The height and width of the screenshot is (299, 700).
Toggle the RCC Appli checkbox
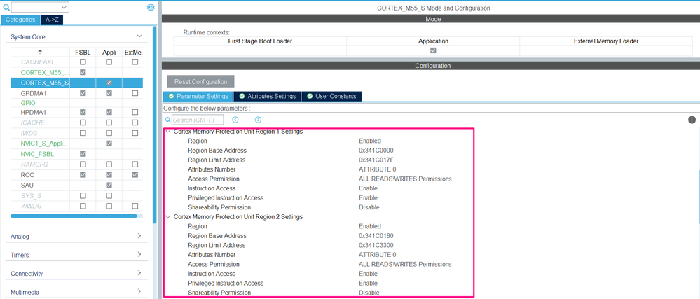coord(109,175)
